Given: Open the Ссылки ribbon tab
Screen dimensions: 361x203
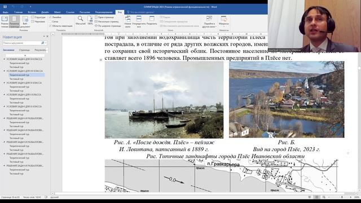Looking at the screenshot, I should click(70, 12).
